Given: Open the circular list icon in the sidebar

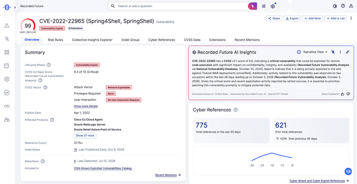Looking at the screenshot, I should pos(7,93).
